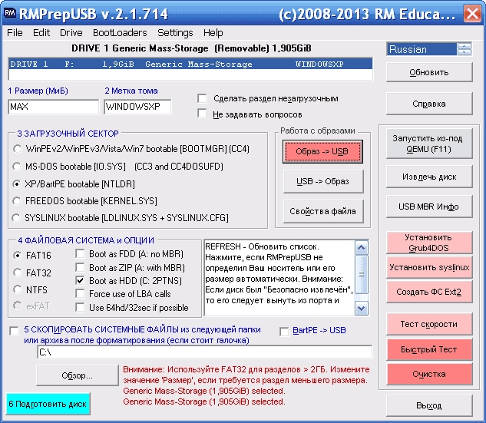Toggle Force use of LBA calls
This screenshot has height=423, width=486.
pyautogui.click(x=80, y=293)
